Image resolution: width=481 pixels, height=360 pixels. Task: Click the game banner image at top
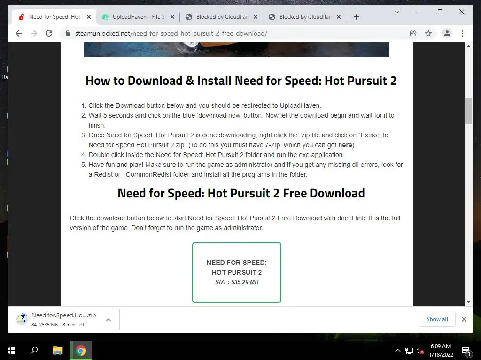(237, 50)
